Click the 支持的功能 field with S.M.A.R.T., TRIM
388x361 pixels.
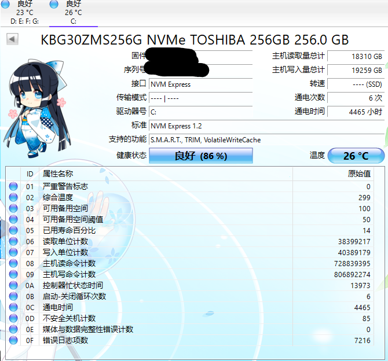(267, 139)
